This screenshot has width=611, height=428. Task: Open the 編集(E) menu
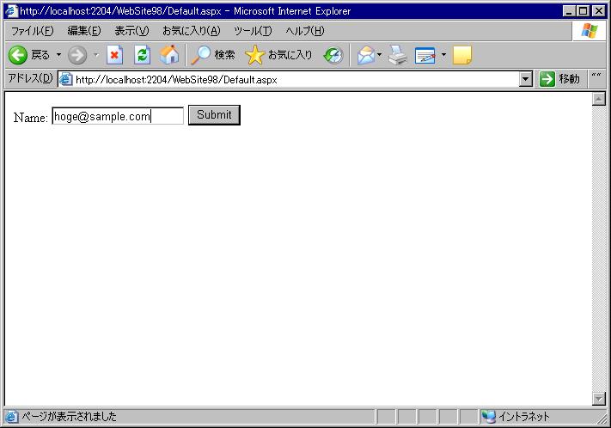coord(84,31)
